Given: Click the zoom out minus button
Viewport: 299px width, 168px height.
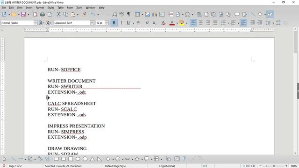Looking at the screenshot, I should 261,166.
